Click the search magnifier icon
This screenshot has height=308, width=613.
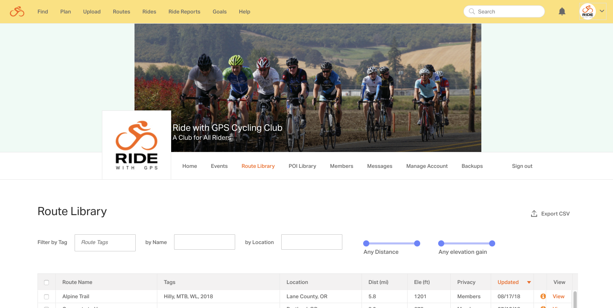tap(472, 11)
